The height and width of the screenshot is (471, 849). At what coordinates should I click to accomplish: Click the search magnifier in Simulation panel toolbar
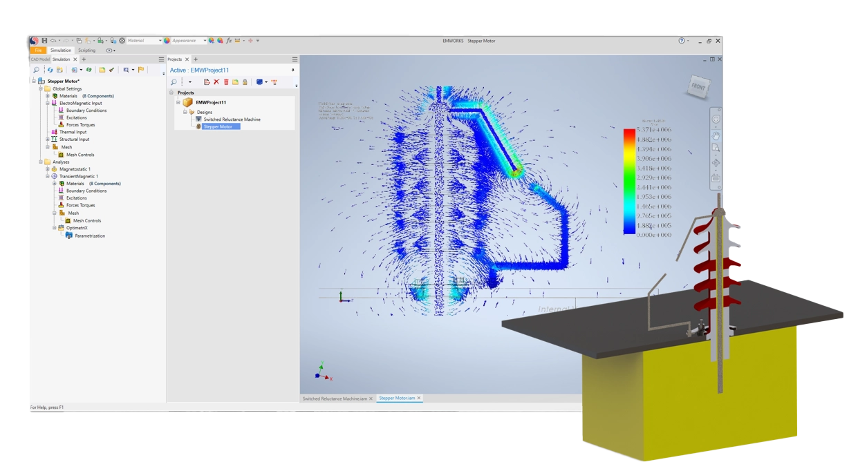coord(37,70)
